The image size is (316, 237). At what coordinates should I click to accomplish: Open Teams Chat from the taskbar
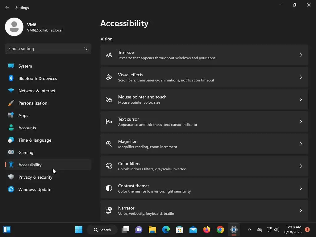139,230
